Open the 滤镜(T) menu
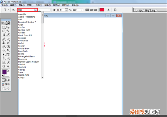Screen dimensions: 167x117 coord(48,5)
